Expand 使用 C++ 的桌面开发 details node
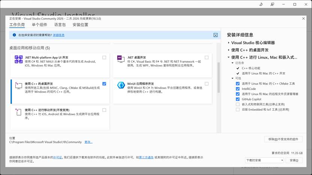This screenshot has width=312, height=175. tap(229, 50)
